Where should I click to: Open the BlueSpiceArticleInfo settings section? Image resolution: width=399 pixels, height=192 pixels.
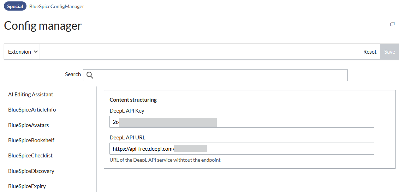[x=32, y=110]
